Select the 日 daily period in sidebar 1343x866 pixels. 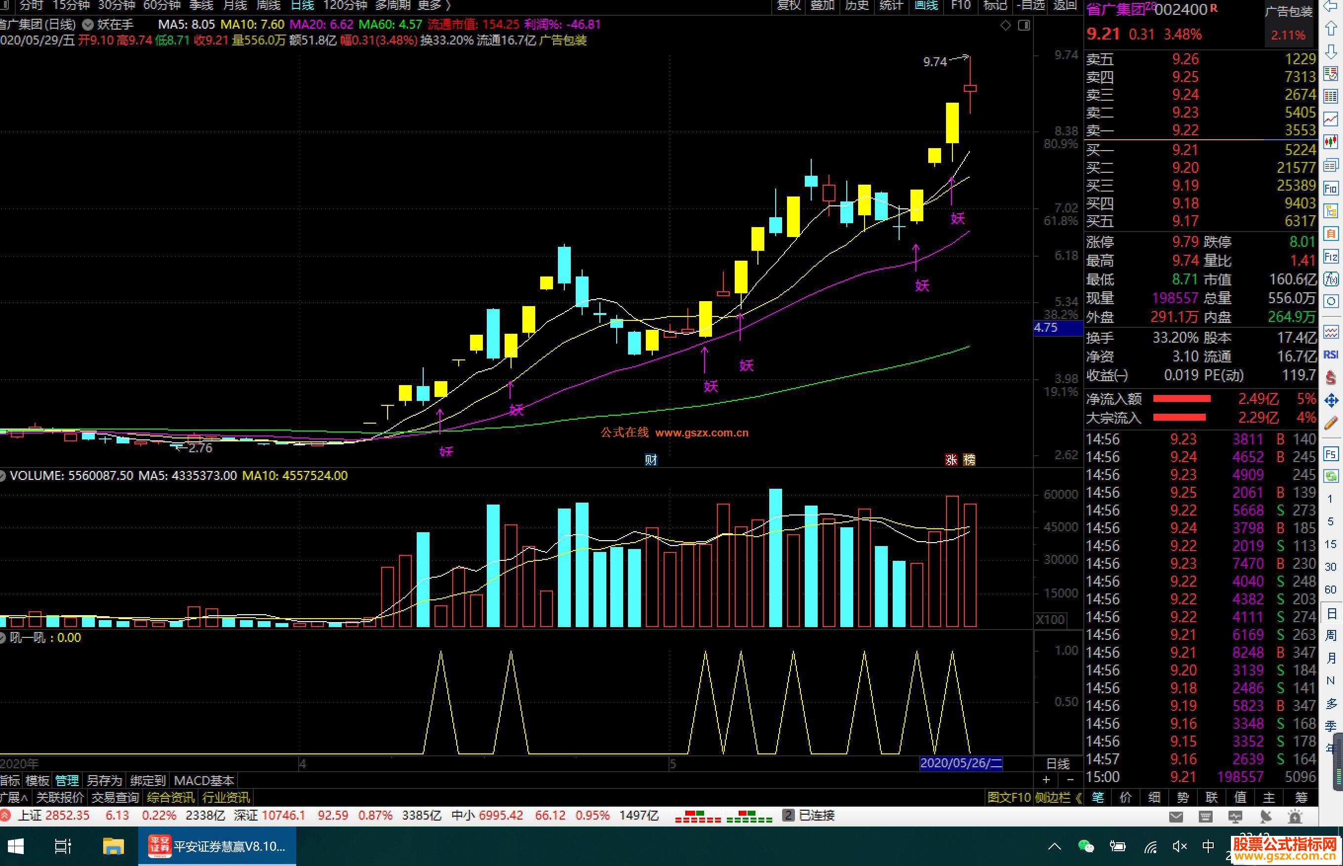(x=1331, y=613)
